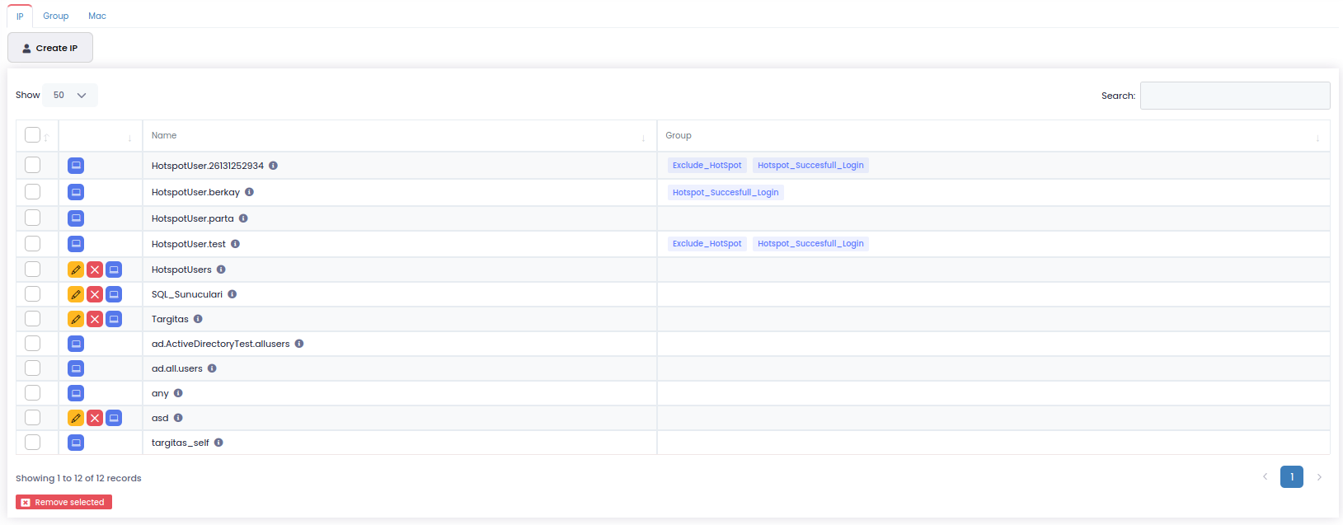Focus the Search input field

point(1234,96)
